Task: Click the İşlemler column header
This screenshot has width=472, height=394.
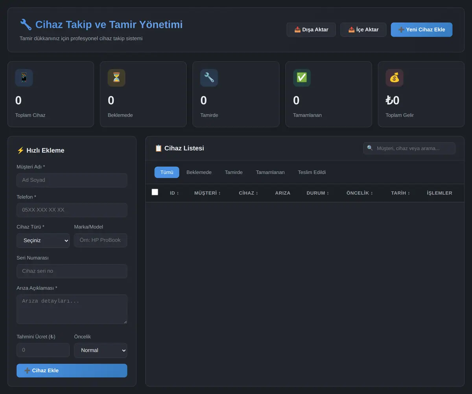Action: coord(440,193)
